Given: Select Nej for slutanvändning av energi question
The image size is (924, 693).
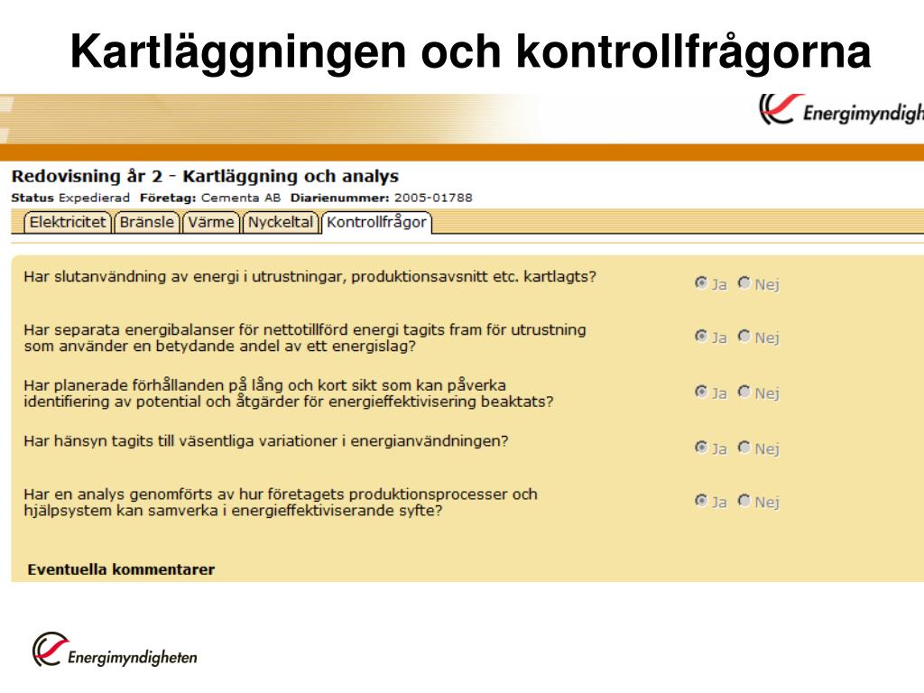Looking at the screenshot, I should point(744,282).
